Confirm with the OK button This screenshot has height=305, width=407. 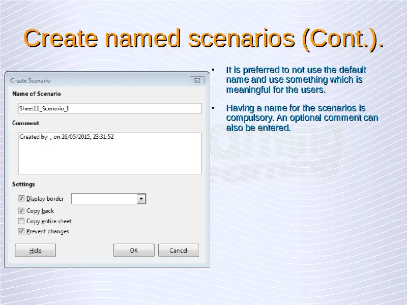click(134, 250)
